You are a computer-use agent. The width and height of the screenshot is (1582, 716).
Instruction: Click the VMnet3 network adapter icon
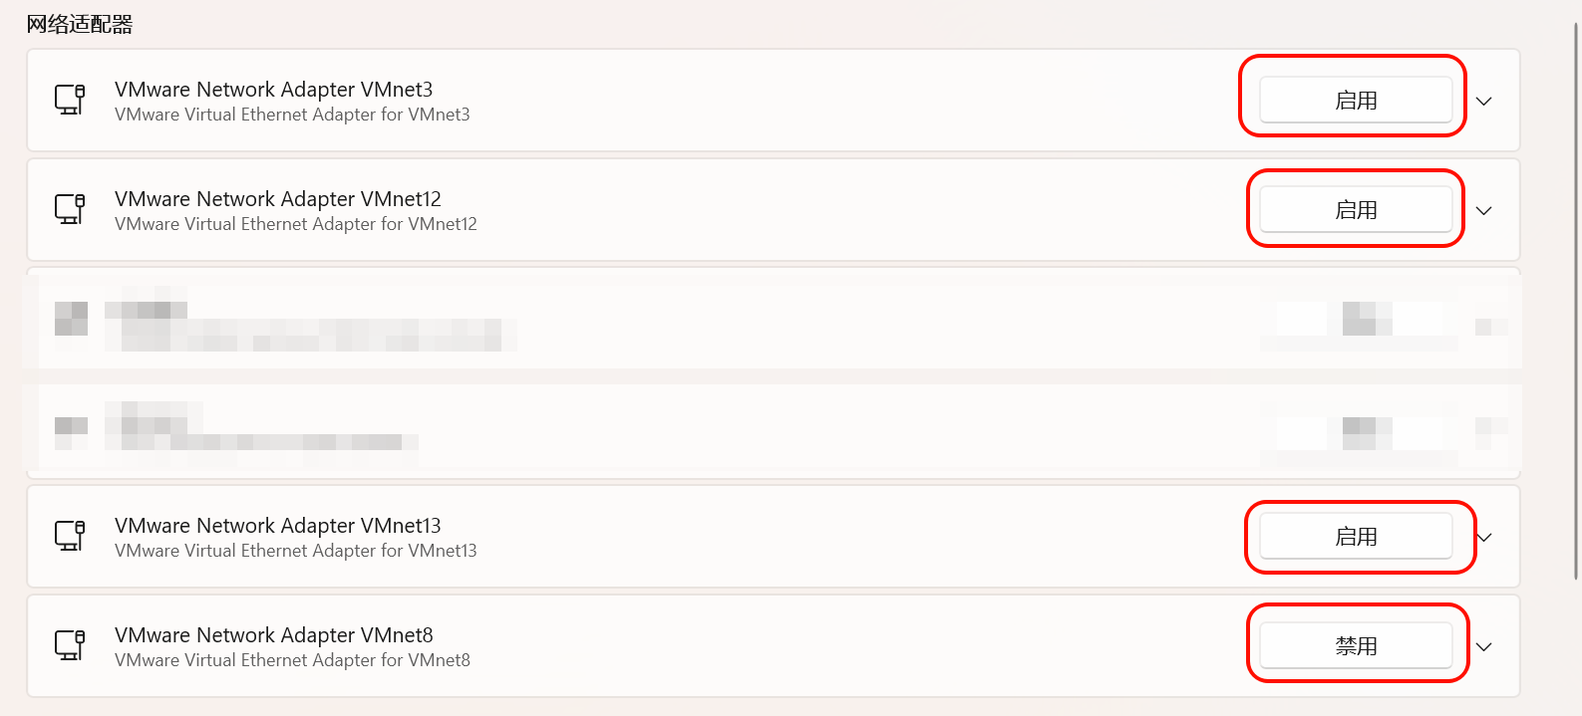click(x=70, y=100)
